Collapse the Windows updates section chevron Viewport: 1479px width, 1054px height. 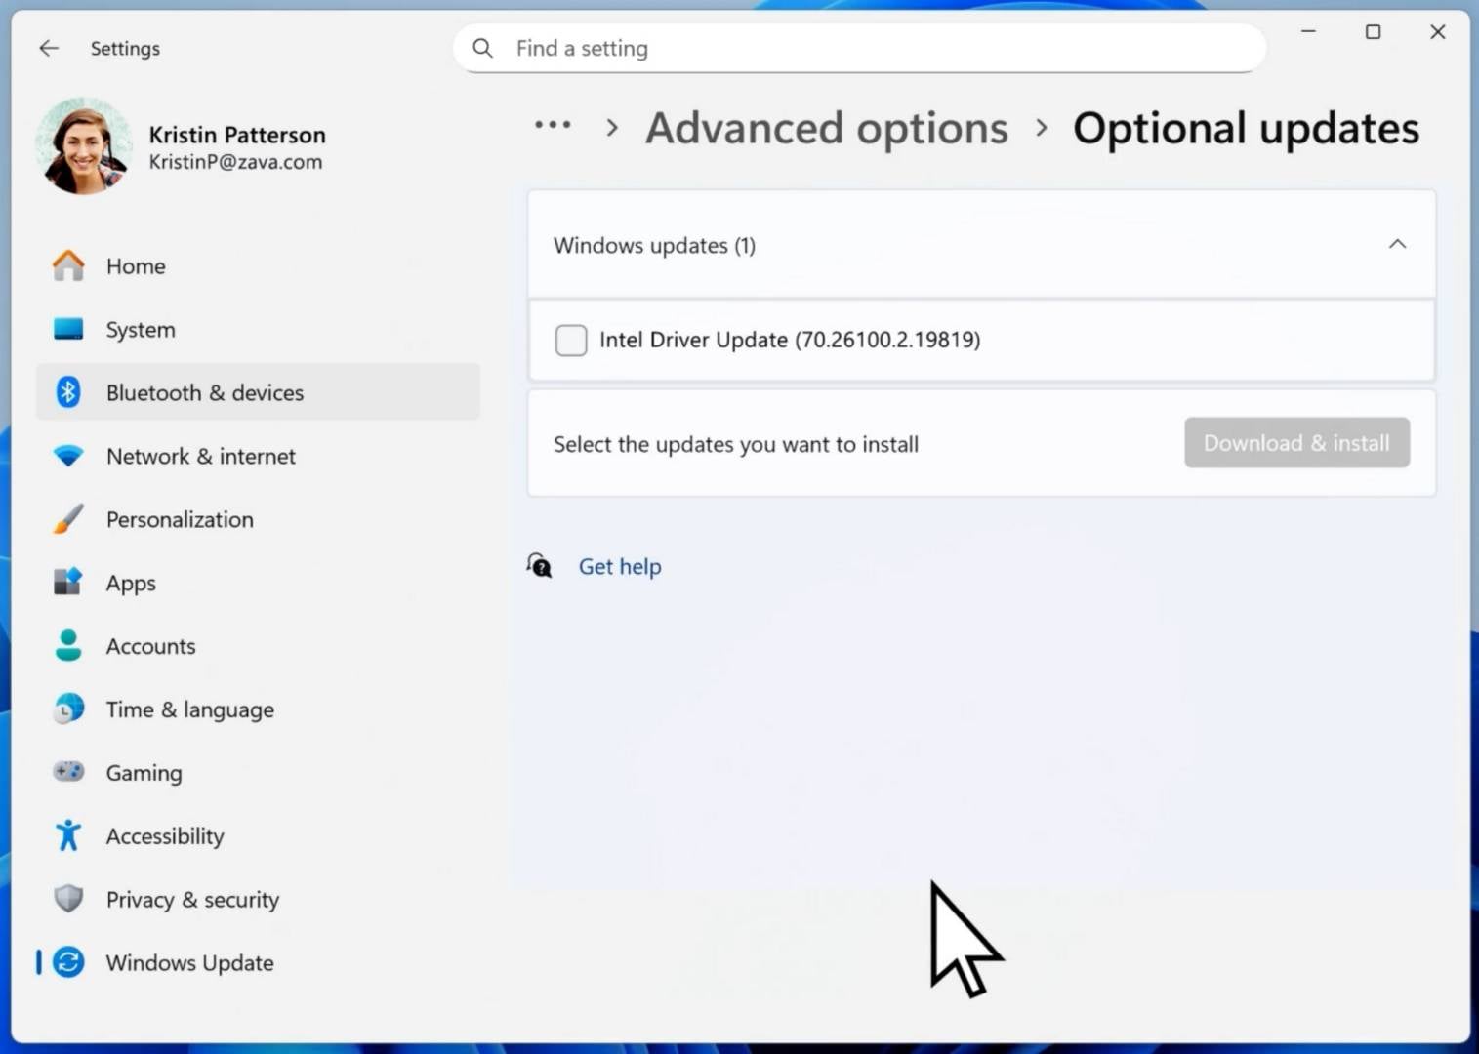[x=1397, y=244]
